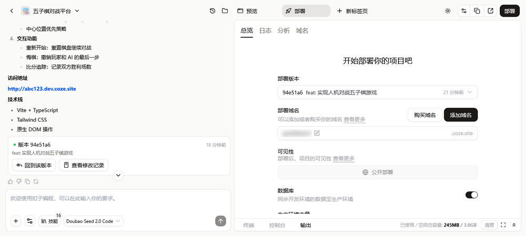
Task: Expand the 五子棋对战平台 project menu
Action: click(x=77, y=11)
